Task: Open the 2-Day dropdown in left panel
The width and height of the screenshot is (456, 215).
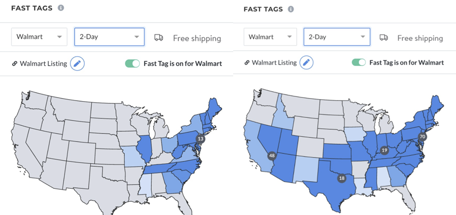Action: click(109, 37)
